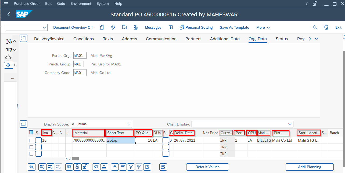The height and width of the screenshot is (173, 345).
Task: Tick the checkbox for item row 10
Action: pos(31,140)
